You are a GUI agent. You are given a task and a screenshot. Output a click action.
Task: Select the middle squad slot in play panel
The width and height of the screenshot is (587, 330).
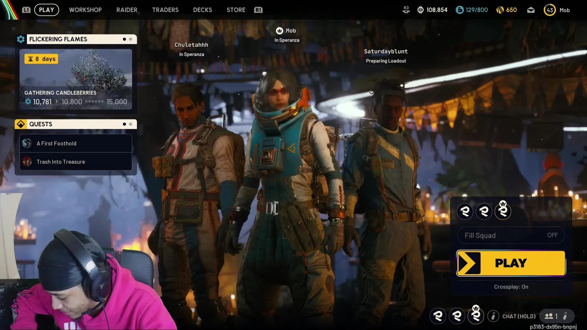point(484,211)
